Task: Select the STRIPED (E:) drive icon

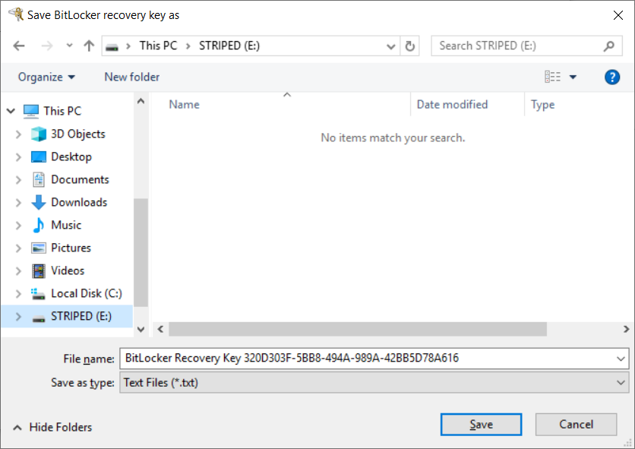Action: 39,318
